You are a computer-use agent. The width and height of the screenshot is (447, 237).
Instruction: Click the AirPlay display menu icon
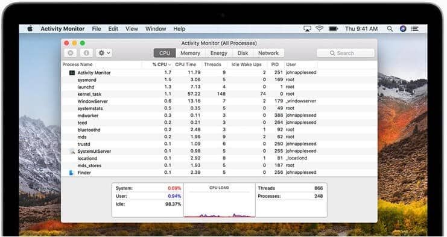[x=307, y=29]
